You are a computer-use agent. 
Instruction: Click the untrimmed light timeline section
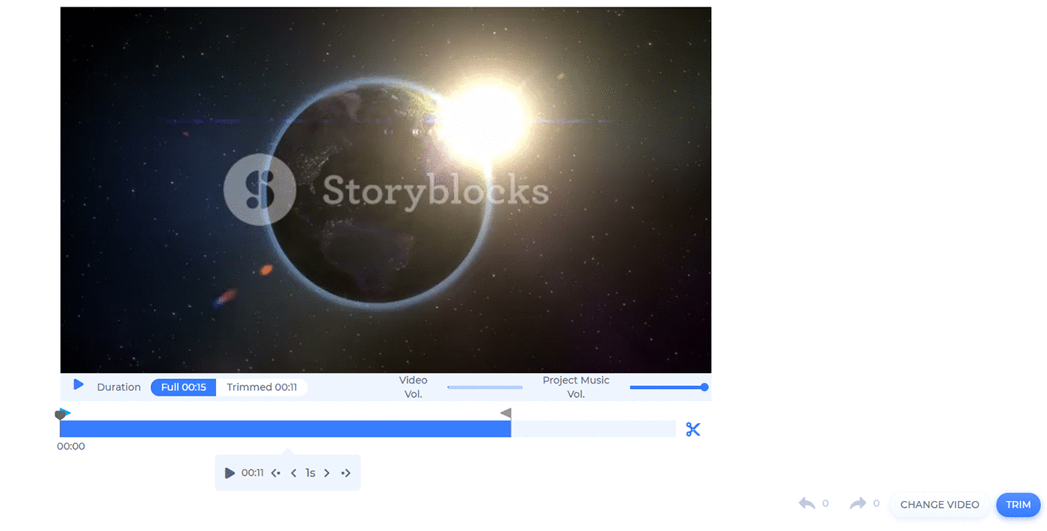pyautogui.click(x=593, y=429)
